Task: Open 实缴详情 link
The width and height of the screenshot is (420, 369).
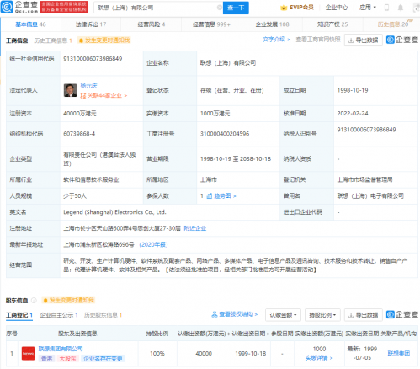Action: [319, 358]
